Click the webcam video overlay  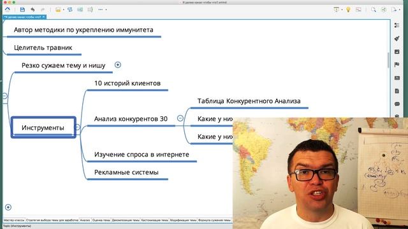click(320, 173)
